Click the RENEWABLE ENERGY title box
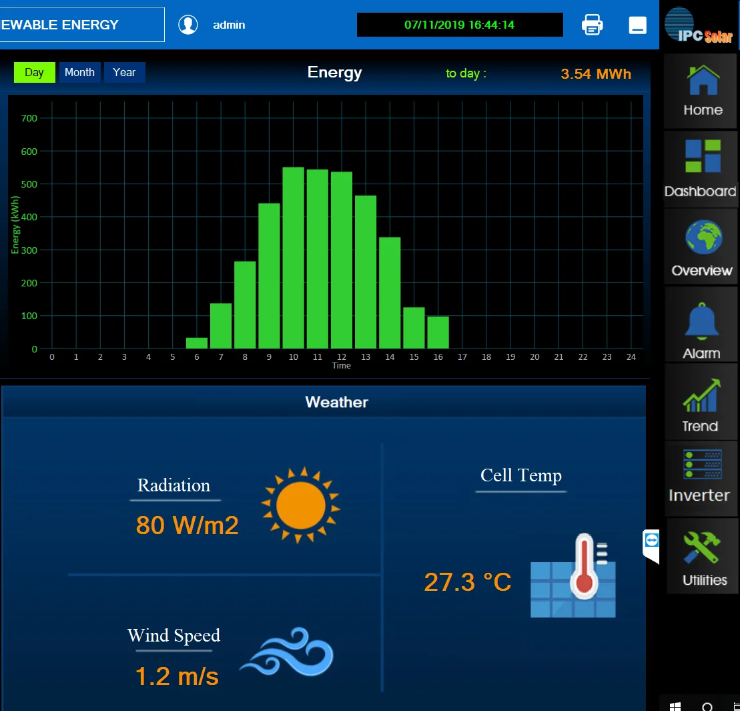This screenshot has height=711, width=740. pyautogui.click(x=81, y=25)
